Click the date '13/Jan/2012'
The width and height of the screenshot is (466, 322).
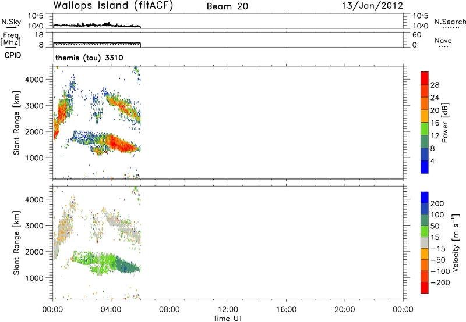click(372, 5)
